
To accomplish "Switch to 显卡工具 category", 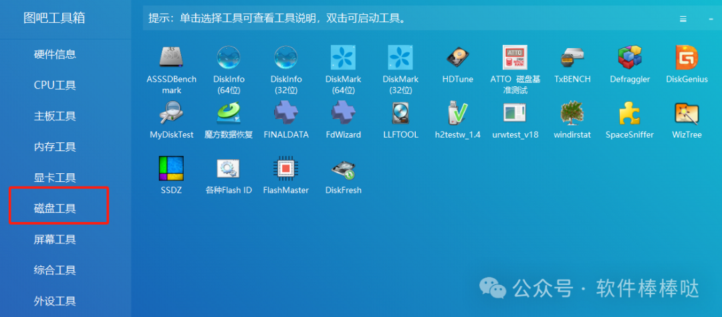I will (55, 178).
